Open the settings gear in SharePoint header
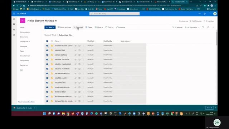 pos(205,14)
